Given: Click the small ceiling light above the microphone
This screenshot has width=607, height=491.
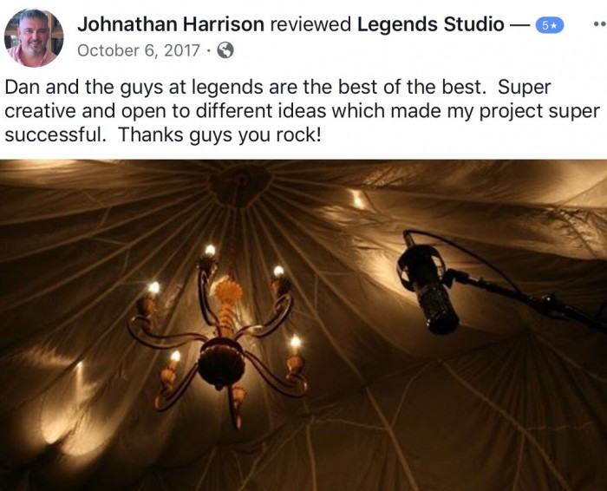Looking at the screenshot, I should coord(358,199).
